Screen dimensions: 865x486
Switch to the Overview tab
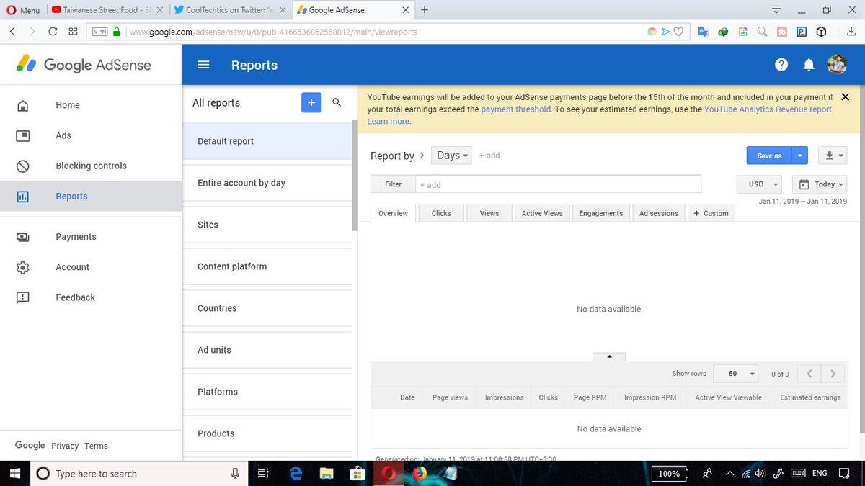click(x=394, y=213)
